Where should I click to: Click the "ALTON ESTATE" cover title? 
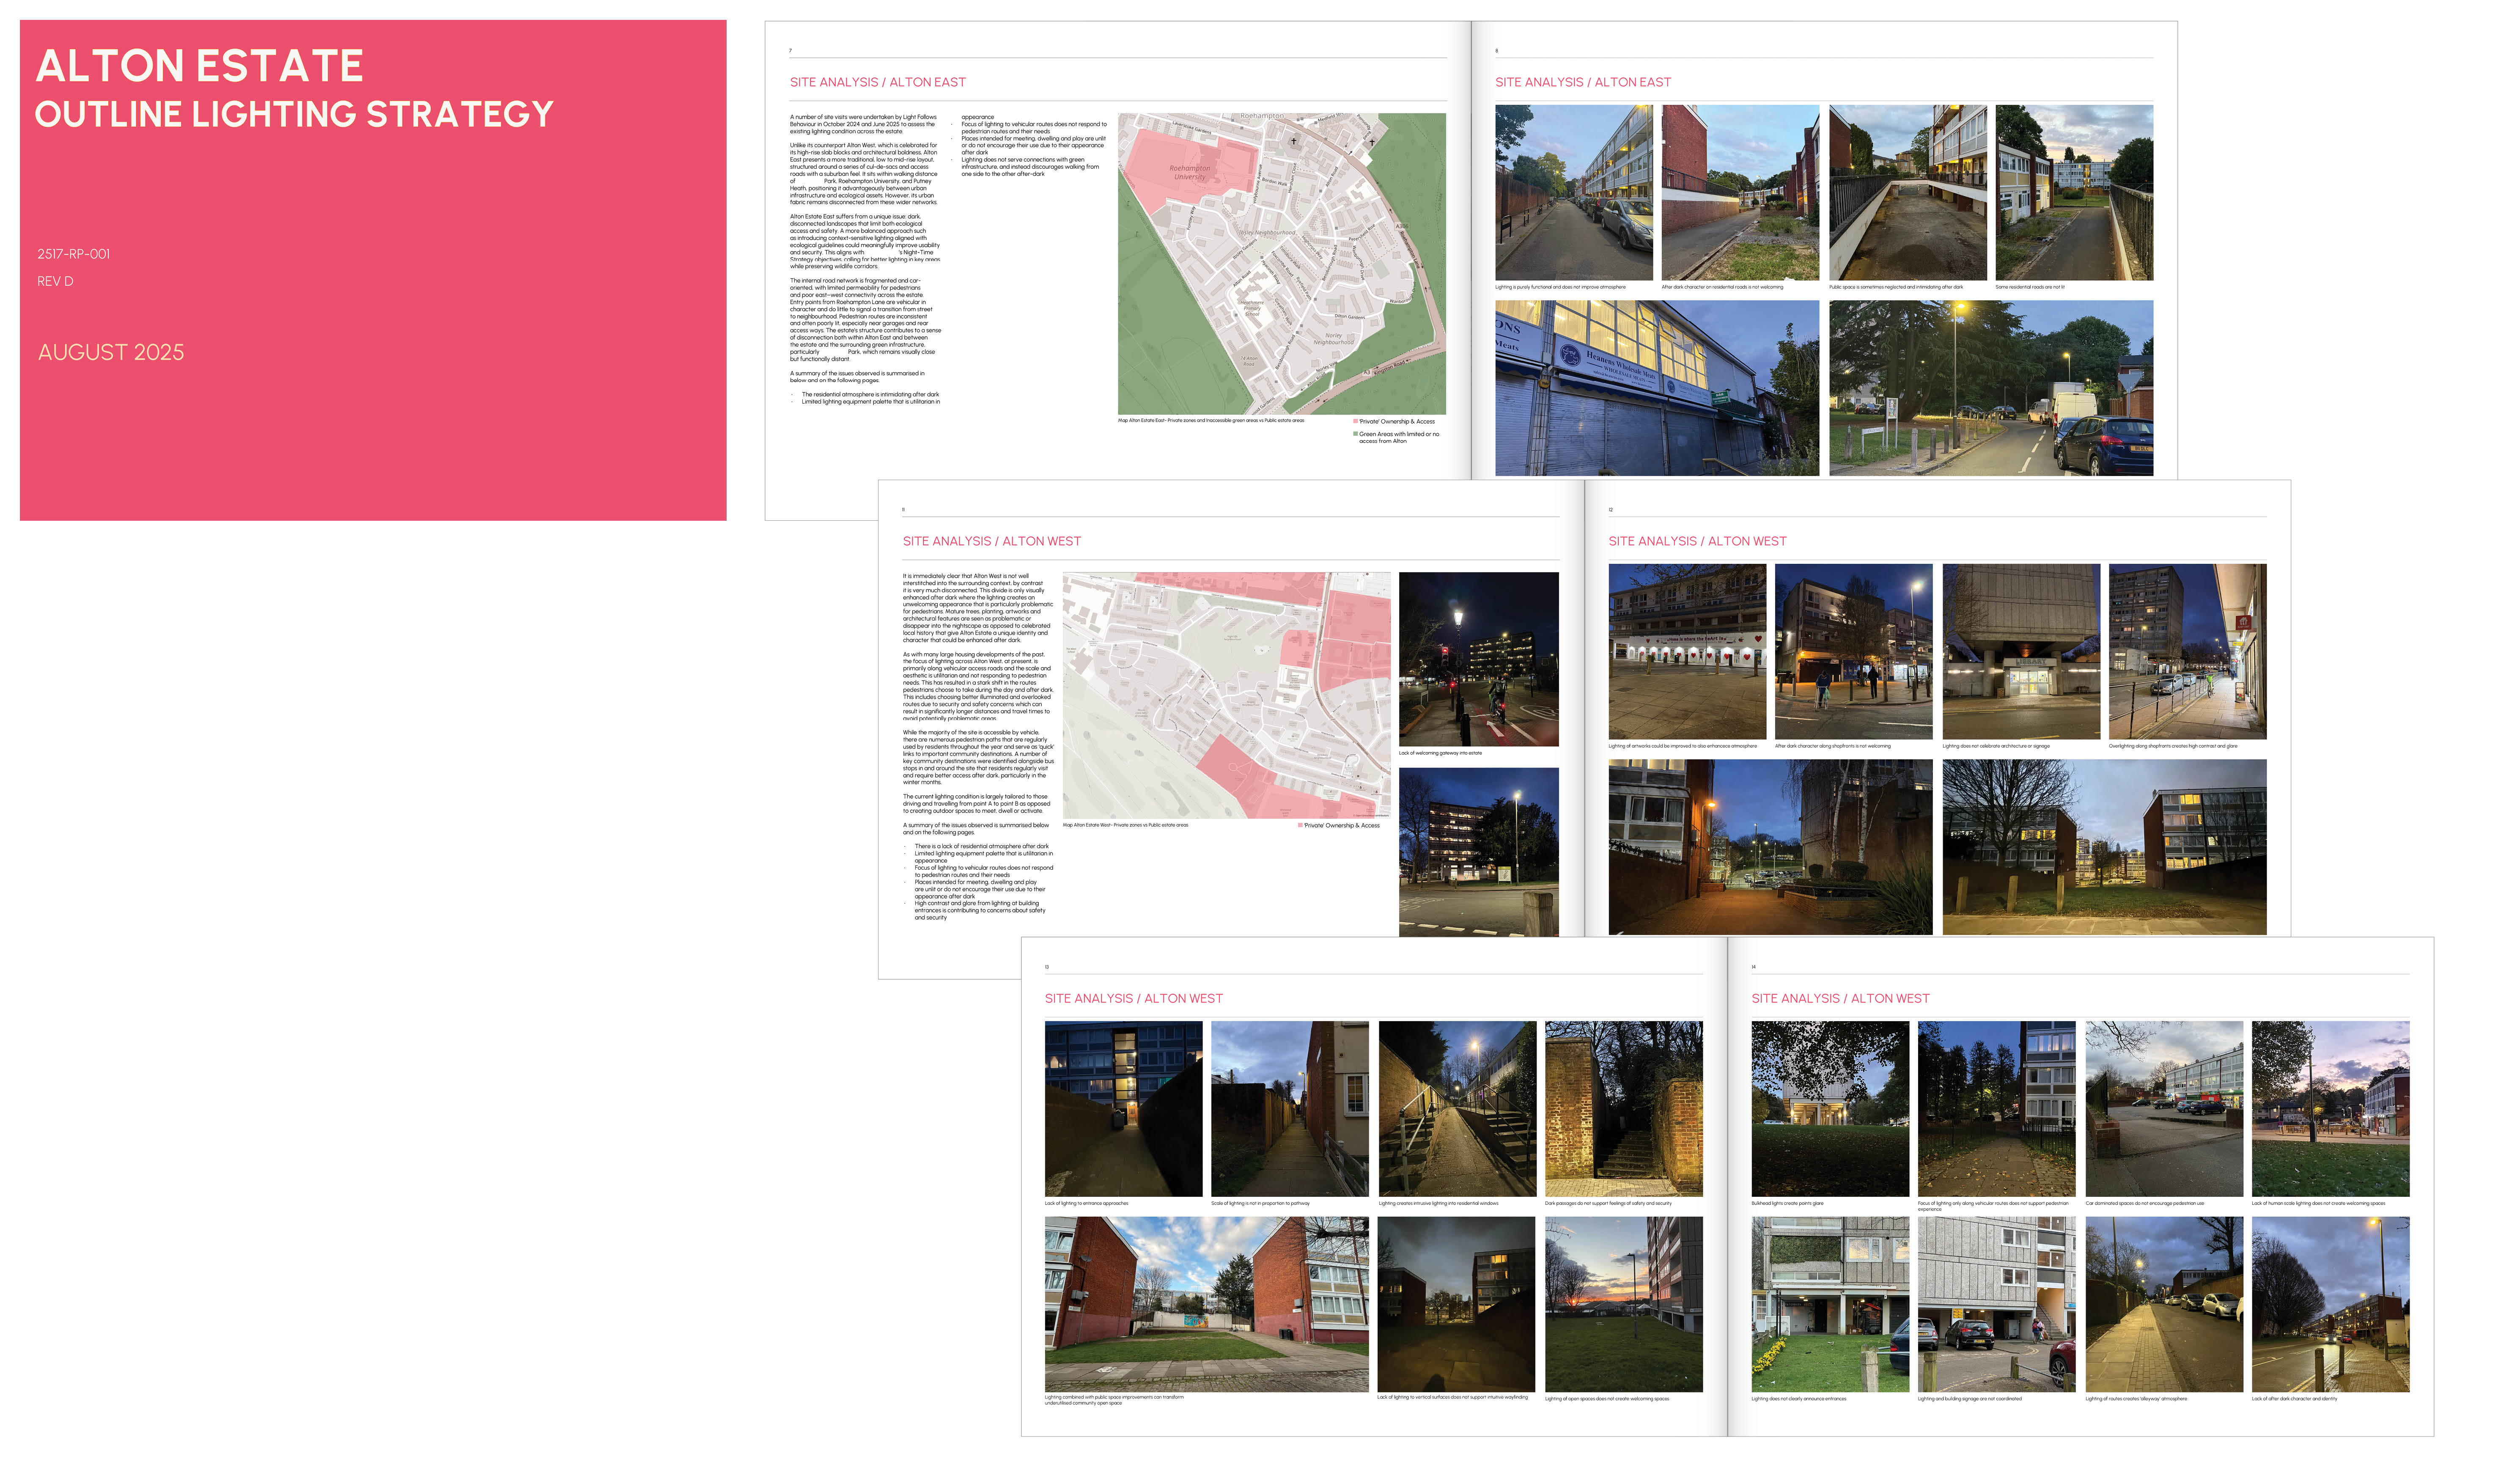pos(200,66)
